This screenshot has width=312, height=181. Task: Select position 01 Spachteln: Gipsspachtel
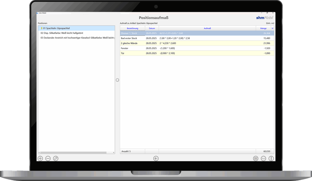pos(56,28)
